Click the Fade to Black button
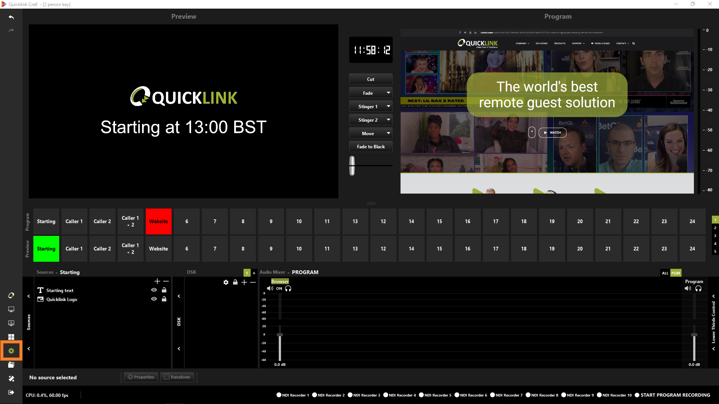Screen dimensions: 719x404 (x=371, y=147)
